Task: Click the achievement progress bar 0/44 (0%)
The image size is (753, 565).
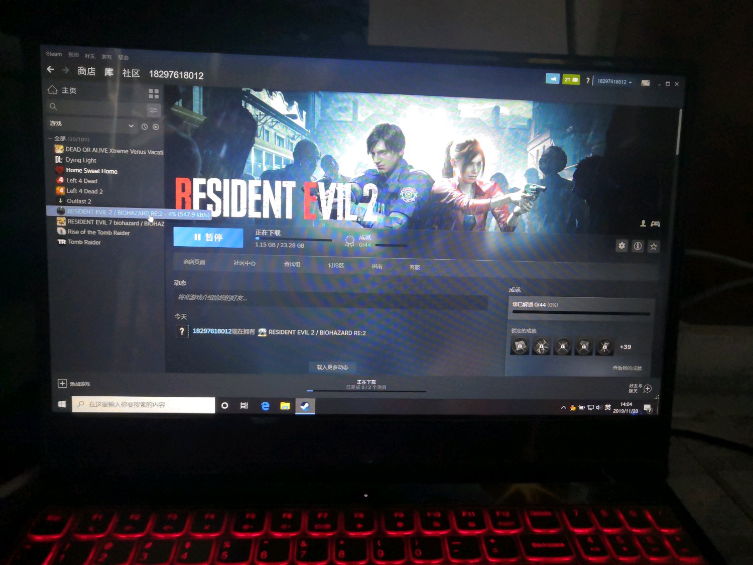Action: (581, 313)
